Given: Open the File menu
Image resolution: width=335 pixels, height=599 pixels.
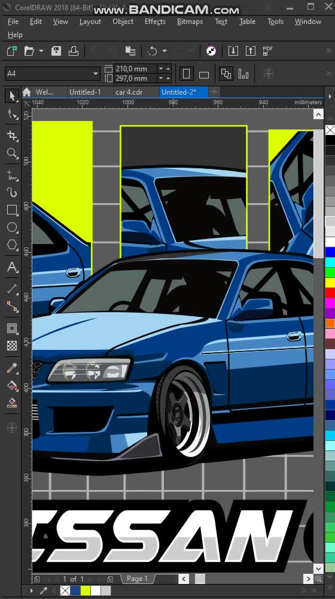Looking at the screenshot, I should coord(13,22).
